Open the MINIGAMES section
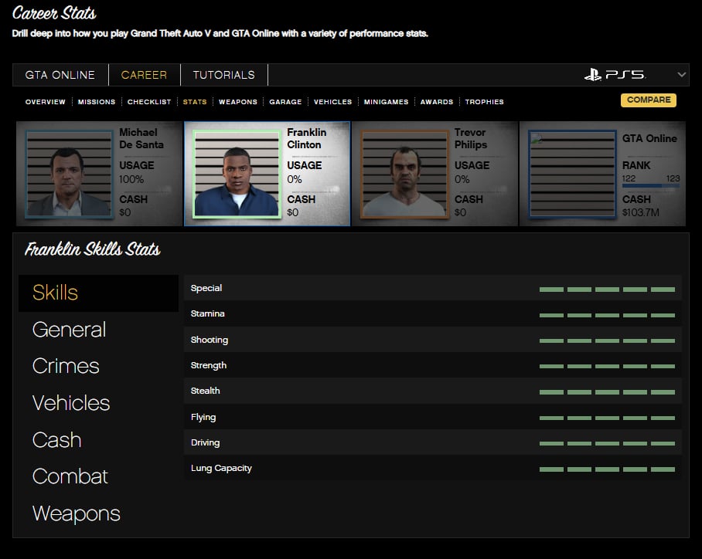 click(x=386, y=102)
